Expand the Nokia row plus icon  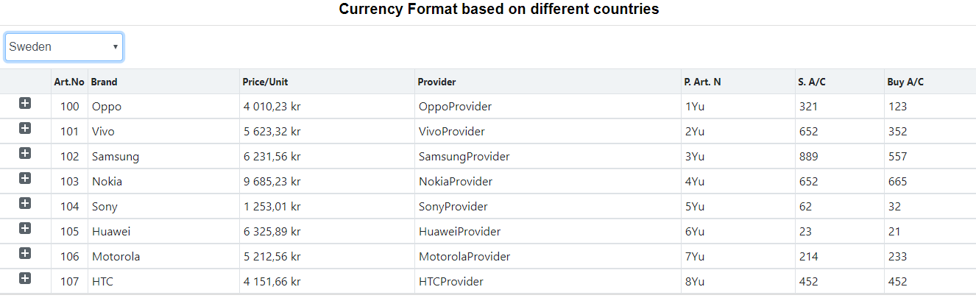point(25,178)
